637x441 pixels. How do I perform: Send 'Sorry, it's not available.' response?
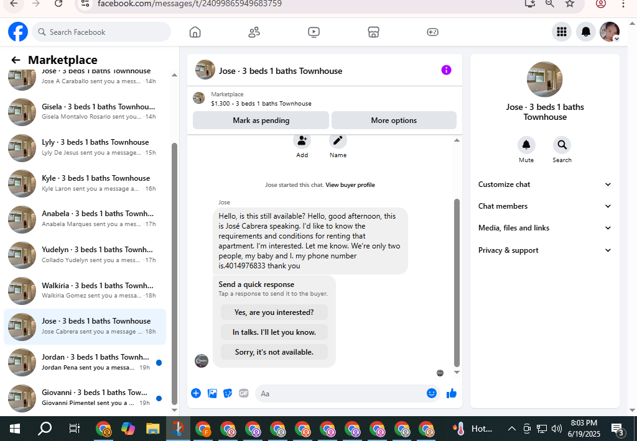(274, 352)
